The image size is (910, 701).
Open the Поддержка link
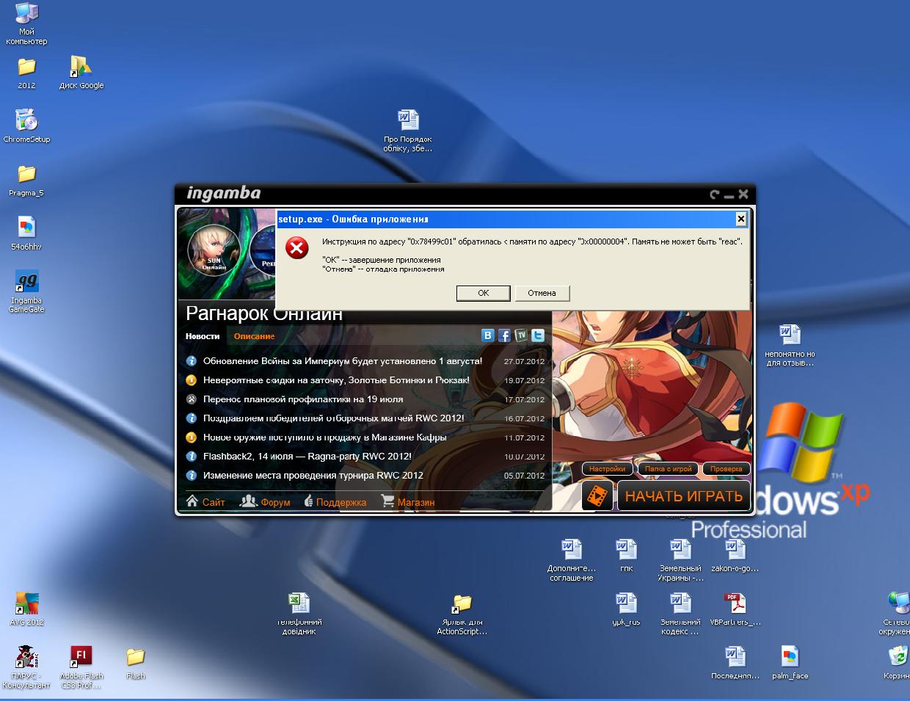click(x=335, y=501)
